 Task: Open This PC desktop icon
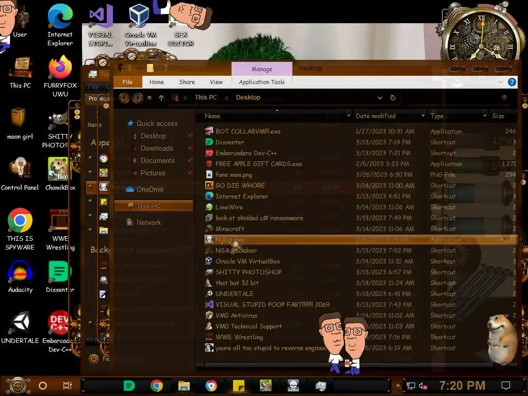pyautogui.click(x=20, y=73)
